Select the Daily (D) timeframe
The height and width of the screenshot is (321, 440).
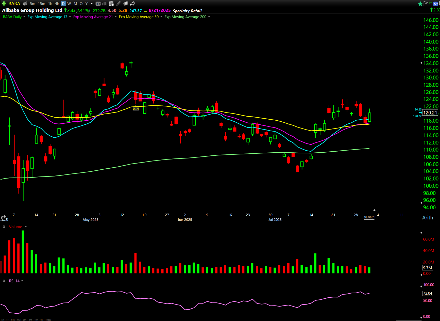63,4
